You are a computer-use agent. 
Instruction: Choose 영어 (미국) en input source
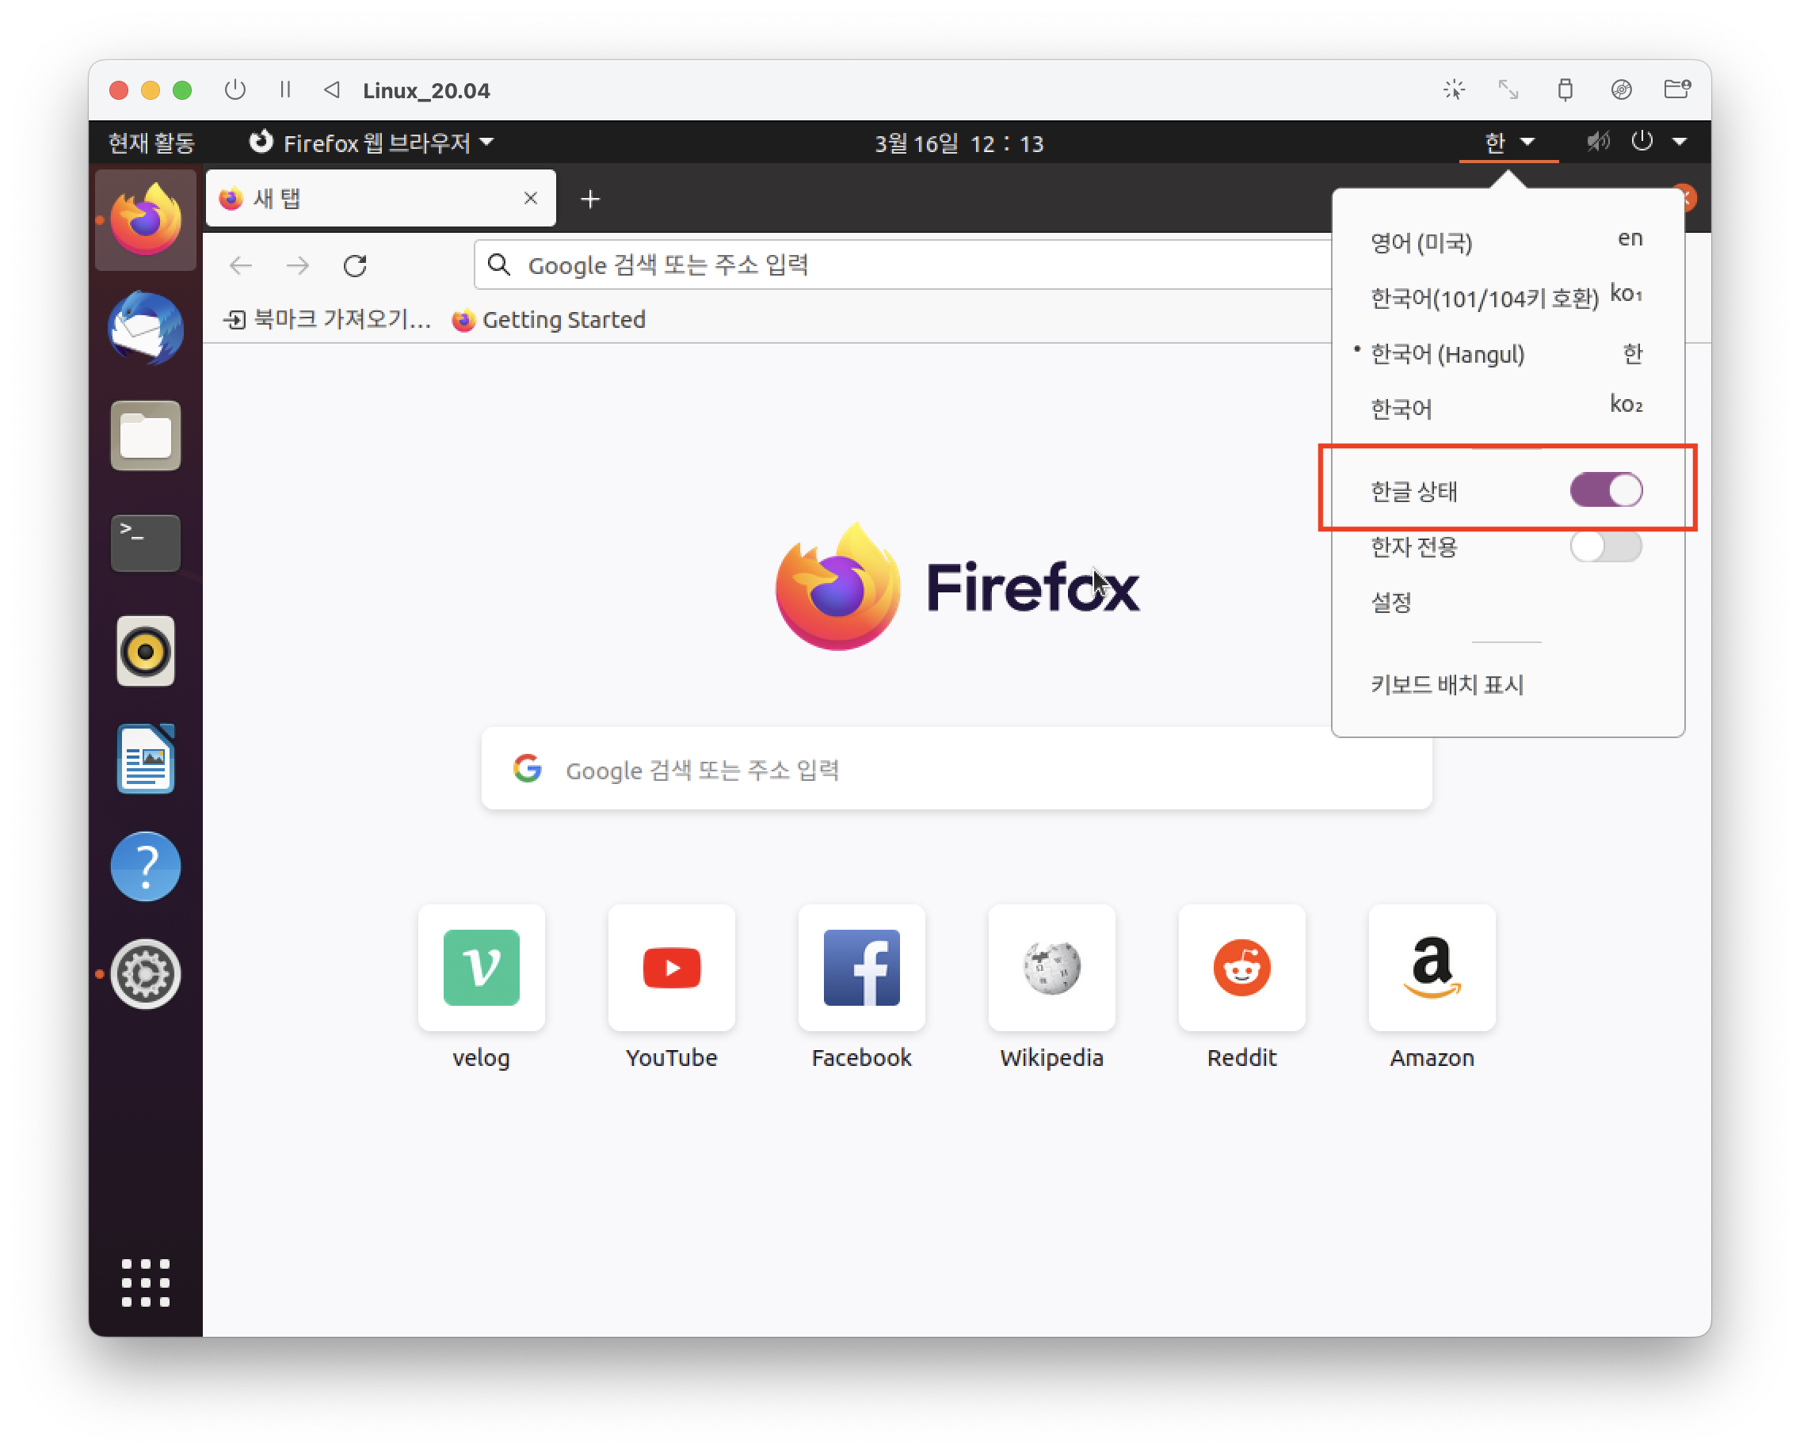(x=1421, y=243)
